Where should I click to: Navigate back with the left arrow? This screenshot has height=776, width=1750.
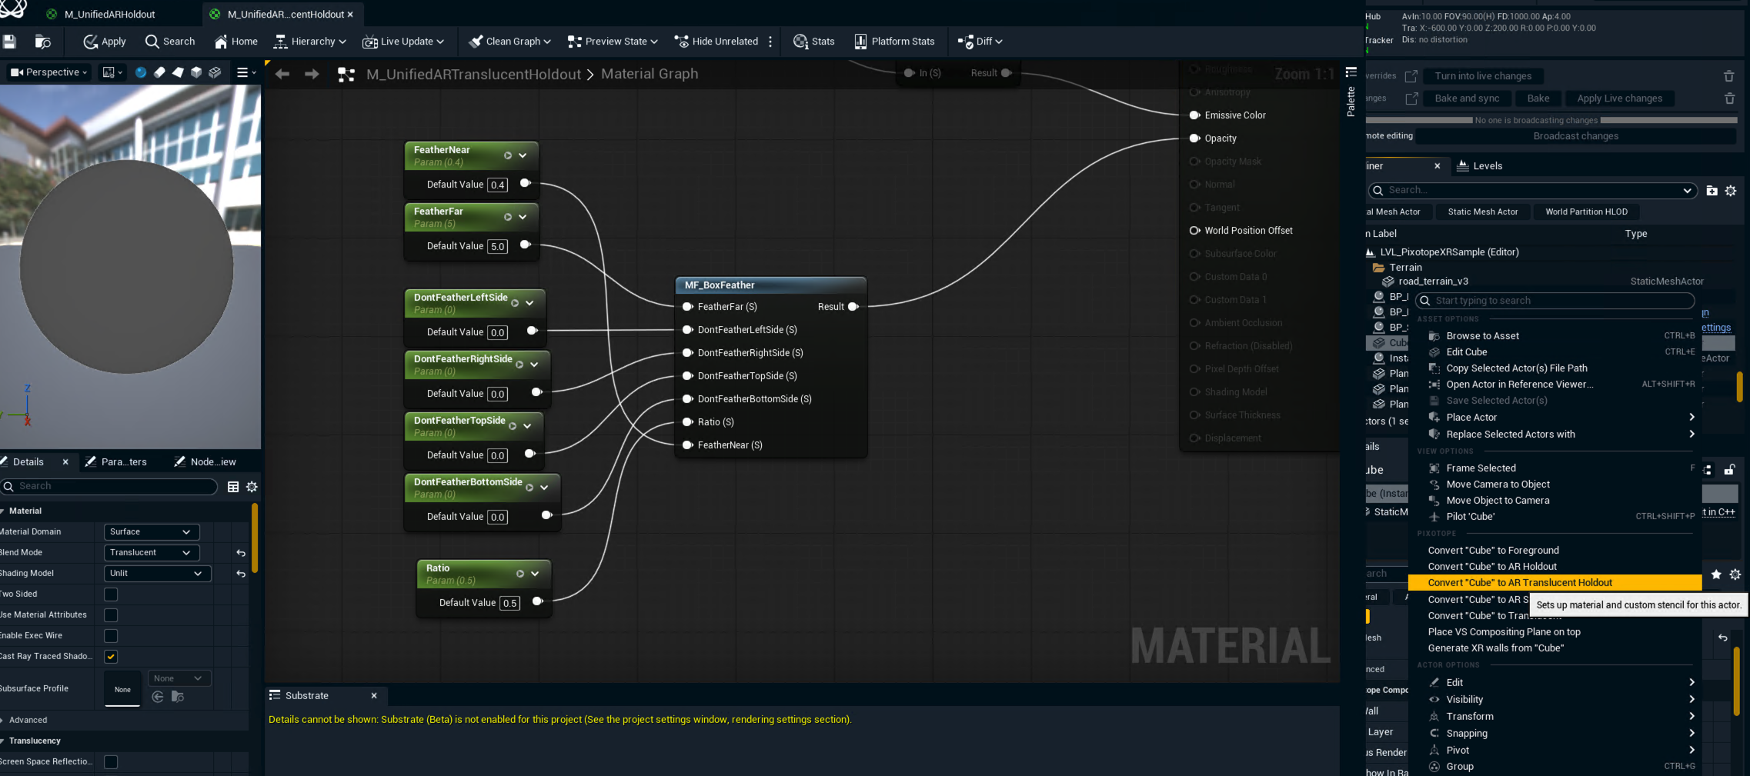click(282, 74)
